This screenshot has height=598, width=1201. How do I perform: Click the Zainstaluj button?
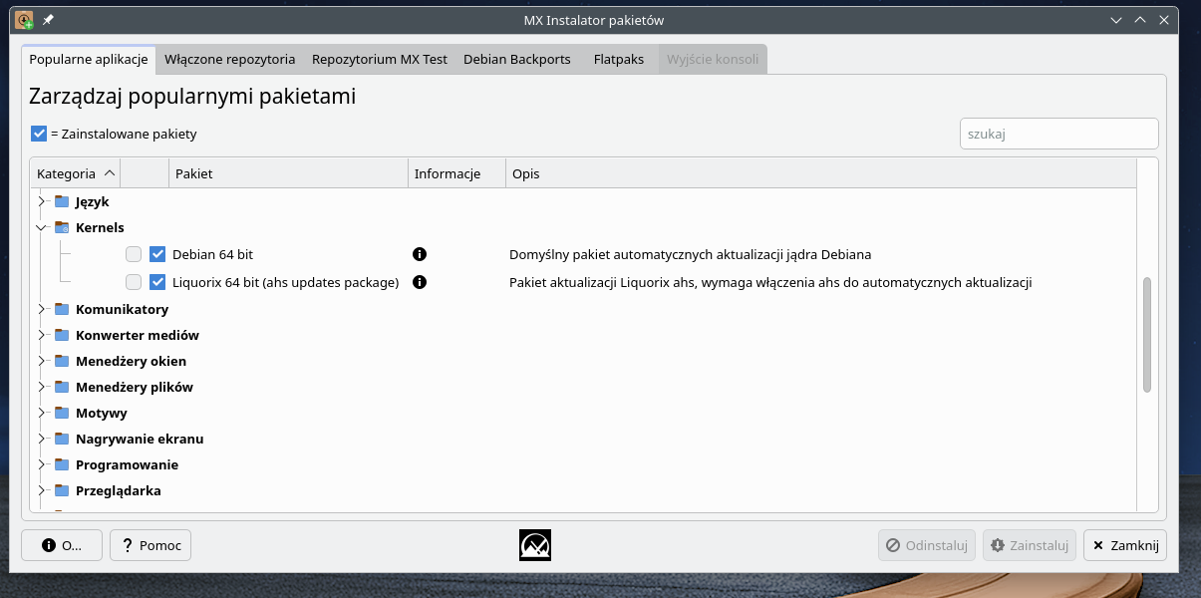(x=1030, y=545)
